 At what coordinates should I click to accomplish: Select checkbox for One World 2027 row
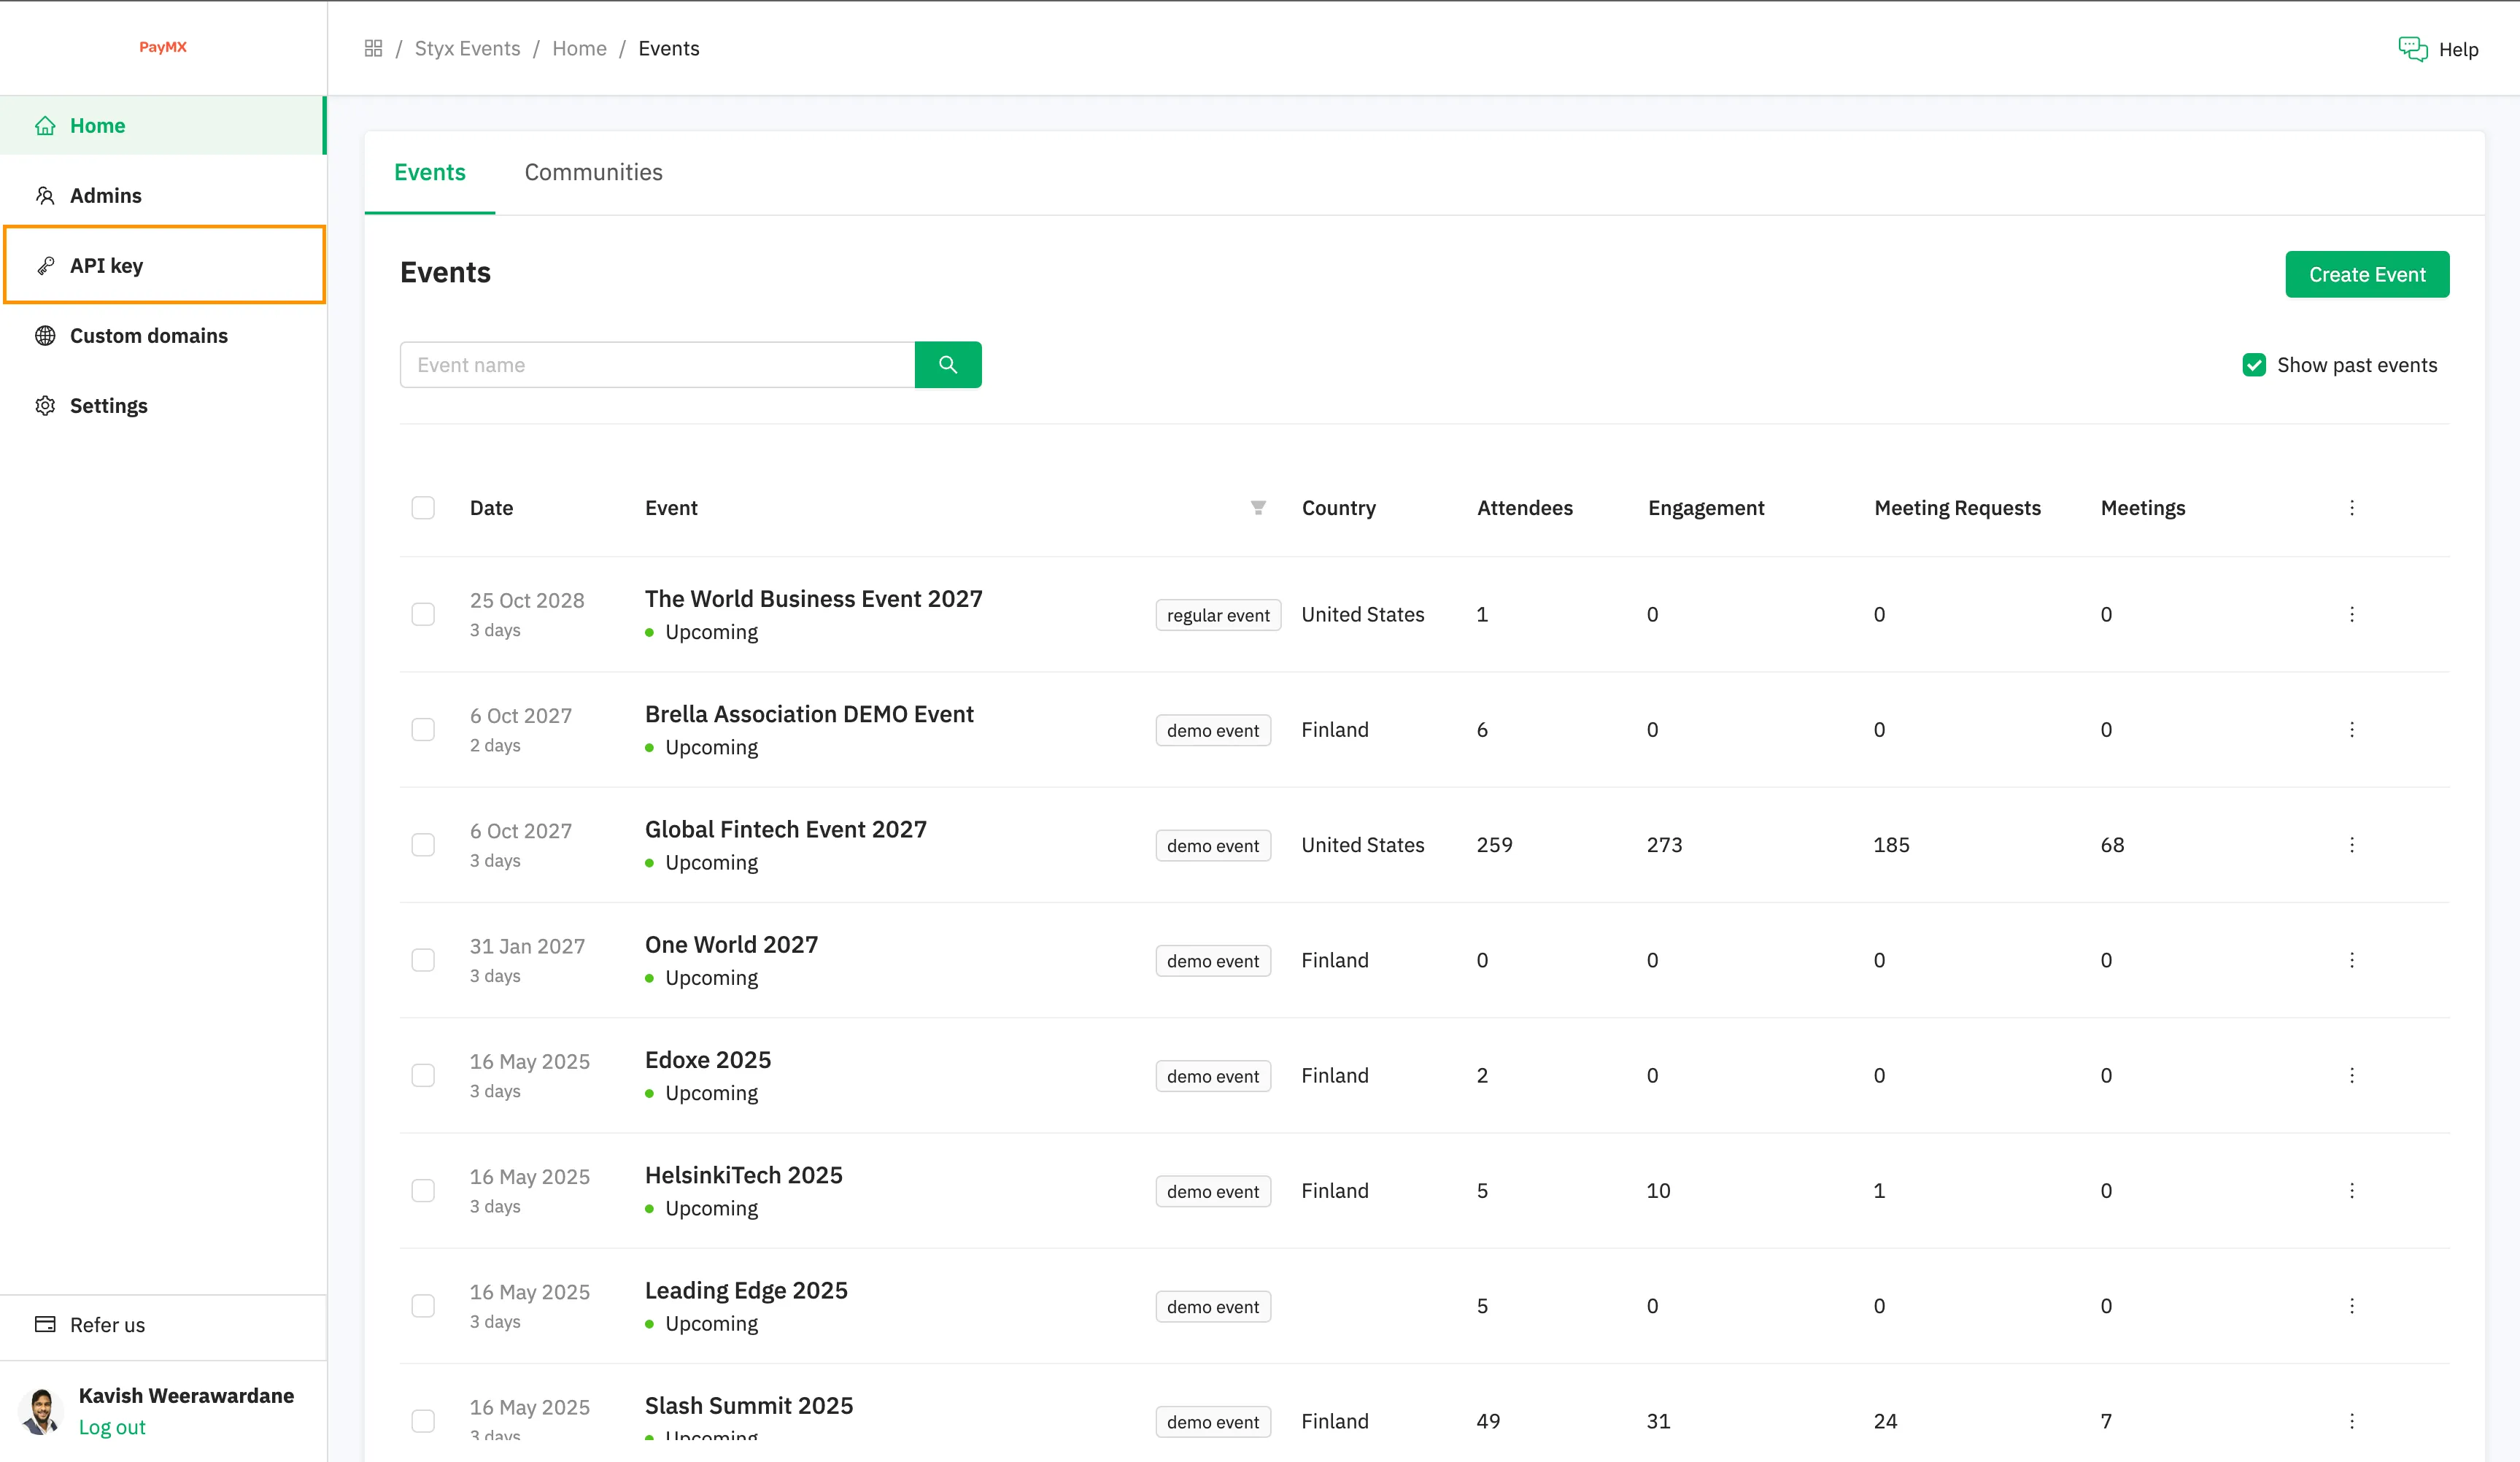423,960
